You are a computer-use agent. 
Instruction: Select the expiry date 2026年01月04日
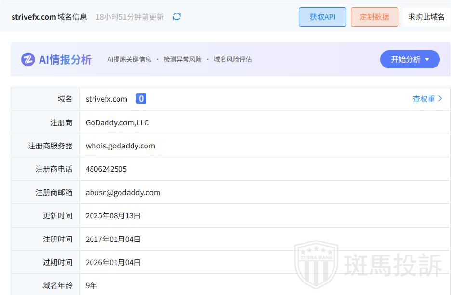(113, 262)
